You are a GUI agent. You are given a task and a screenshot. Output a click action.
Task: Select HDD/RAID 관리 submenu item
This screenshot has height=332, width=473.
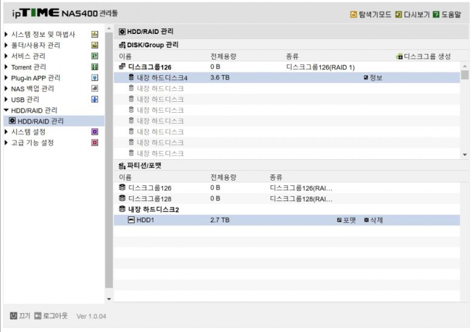click(x=54, y=121)
